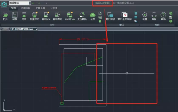The height and width of the screenshot is (112, 178).
Task: Expand quick access toolbar customize arrow
Action: (x=47, y=3)
